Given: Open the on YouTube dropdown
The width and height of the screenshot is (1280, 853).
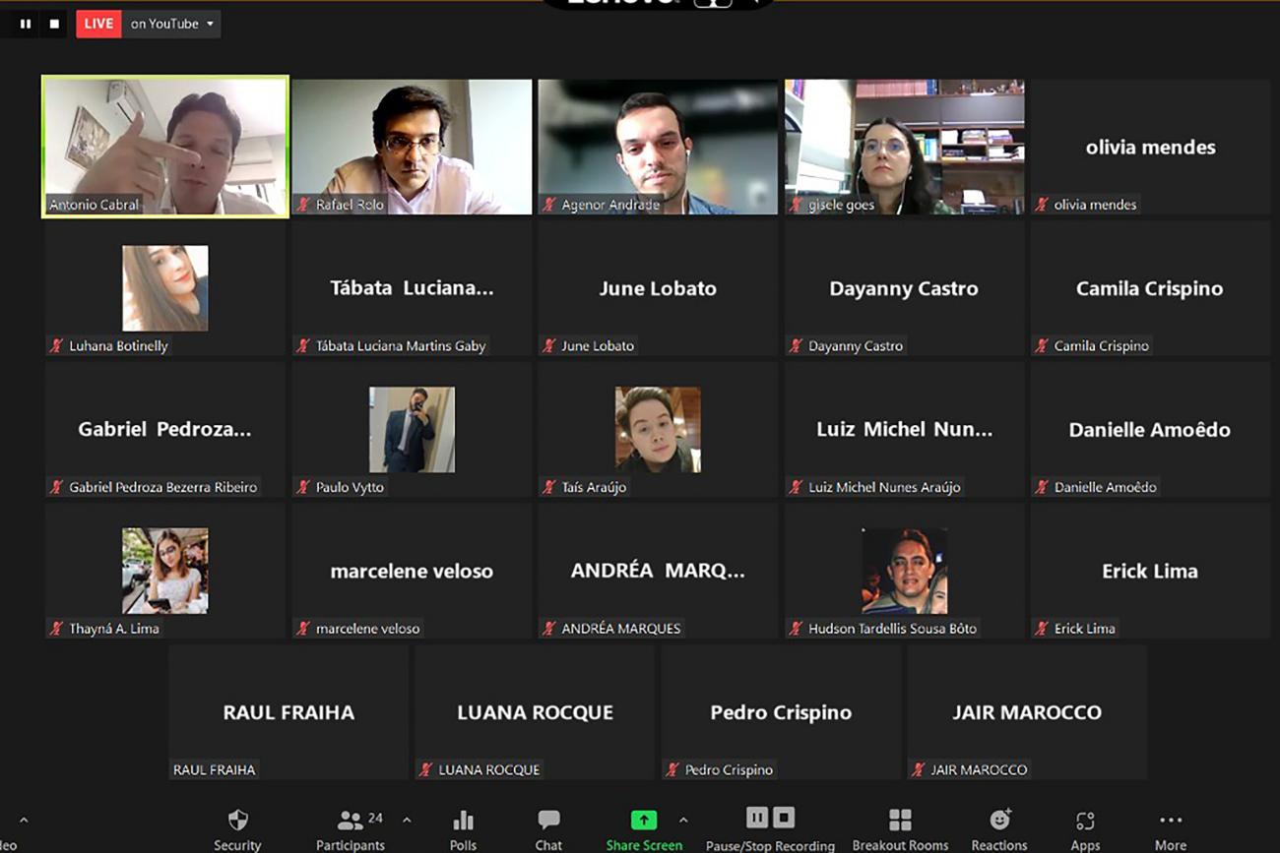Looking at the screenshot, I should tap(171, 24).
